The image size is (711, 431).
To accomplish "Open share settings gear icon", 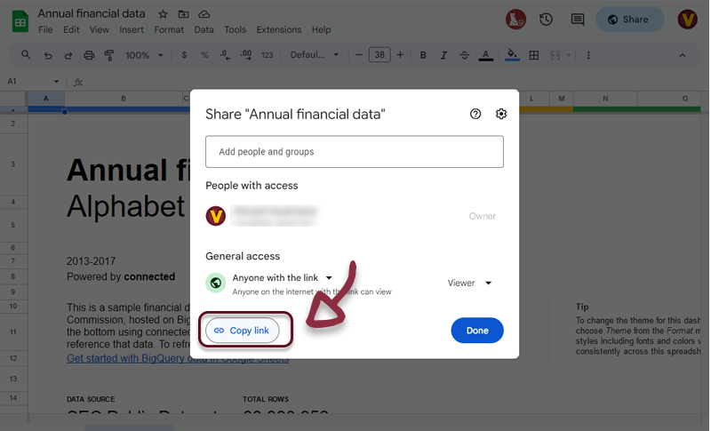I will coord(501,114).
